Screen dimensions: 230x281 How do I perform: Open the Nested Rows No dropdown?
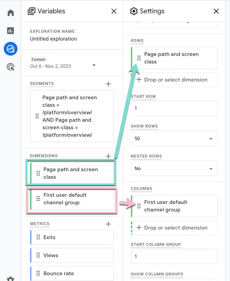[174, 168]
